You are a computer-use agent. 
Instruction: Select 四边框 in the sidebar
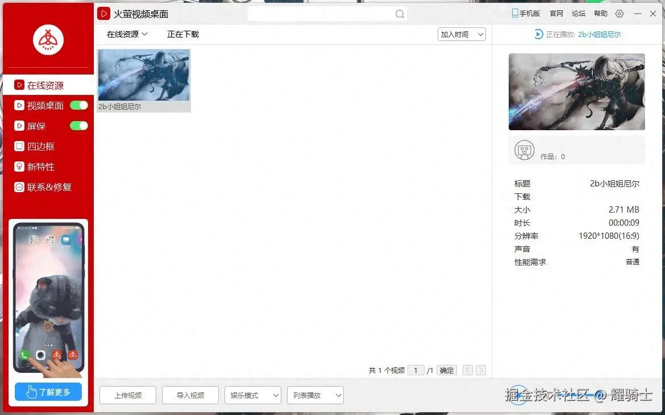[x=48, y=146]
